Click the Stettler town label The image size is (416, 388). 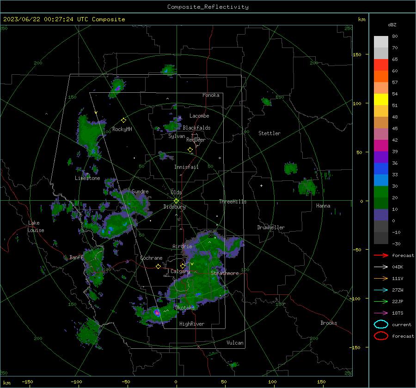pos(269,133)
